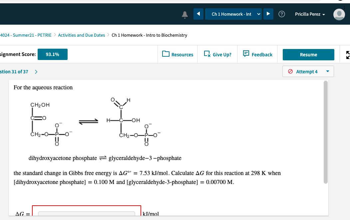
Task: Open the Ch 1 Homework assignment dropdown
Action: pos(233,14)
